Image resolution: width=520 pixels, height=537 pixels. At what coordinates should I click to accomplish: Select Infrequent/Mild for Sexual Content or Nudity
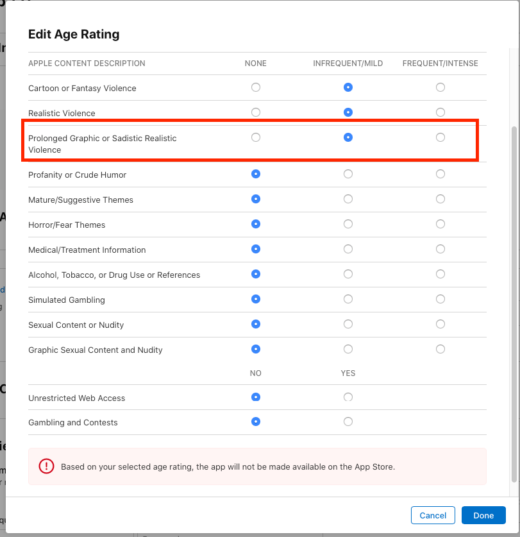click(x=348, y=324)
